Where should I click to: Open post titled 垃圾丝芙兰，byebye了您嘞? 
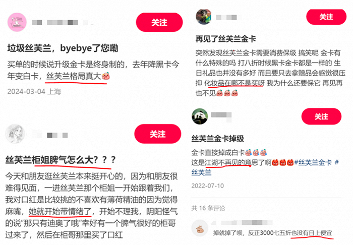63,48
